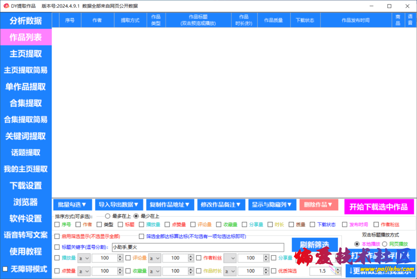This screenshot has height=279, width=417.
Task: Tick the 点赞量 sort checkbox
Action: pos(167,224)
